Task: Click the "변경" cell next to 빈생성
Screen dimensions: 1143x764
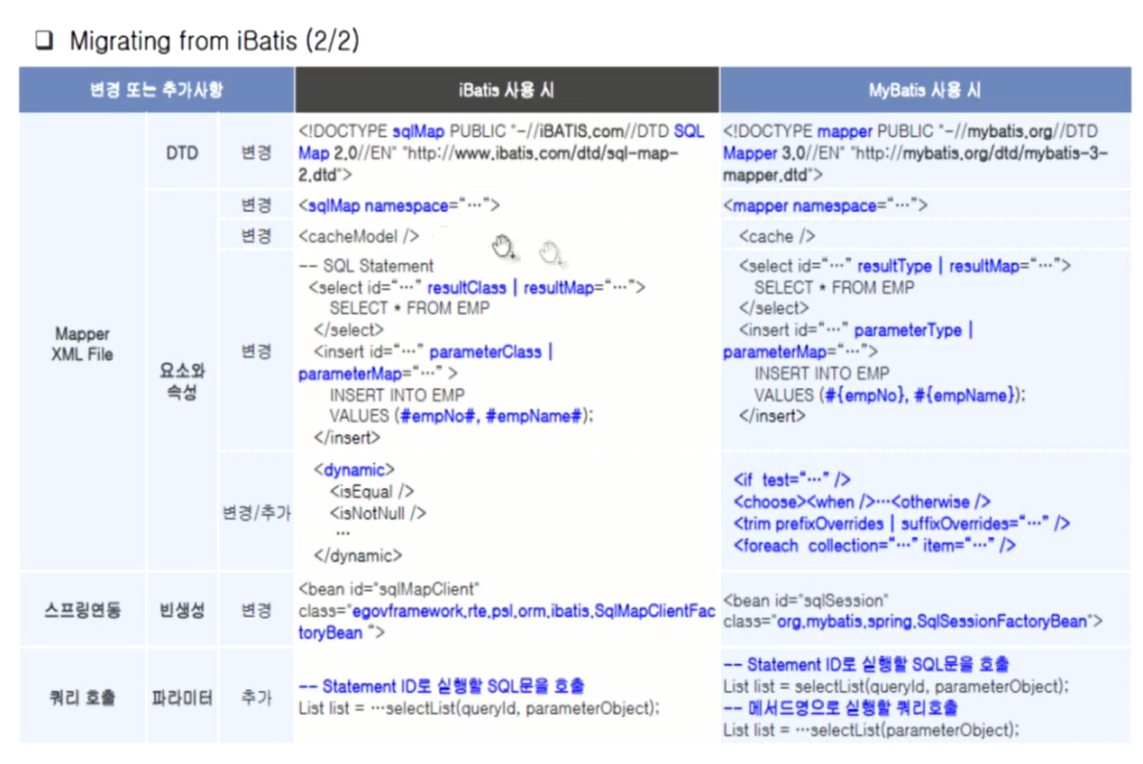Action: (x=257, y=609)
